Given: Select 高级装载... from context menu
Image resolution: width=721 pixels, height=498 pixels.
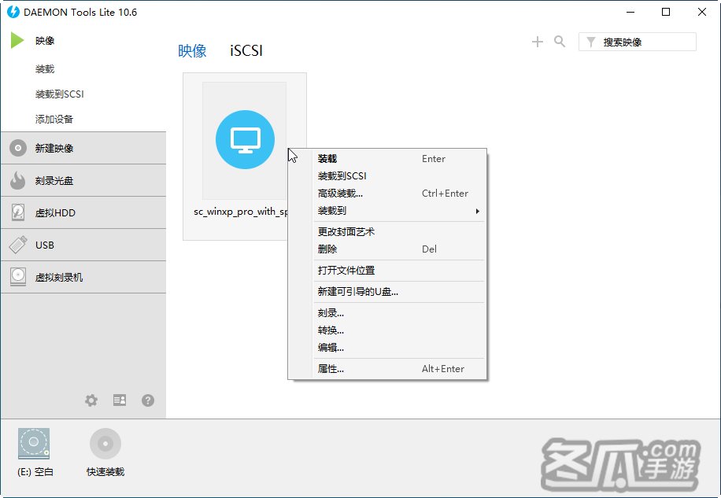Looking at the screenshot, I should click(399, 194).
